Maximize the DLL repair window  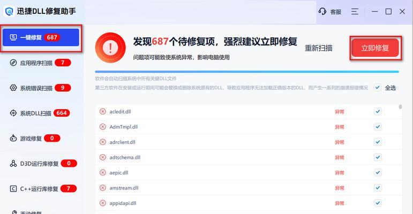(388, 11)
